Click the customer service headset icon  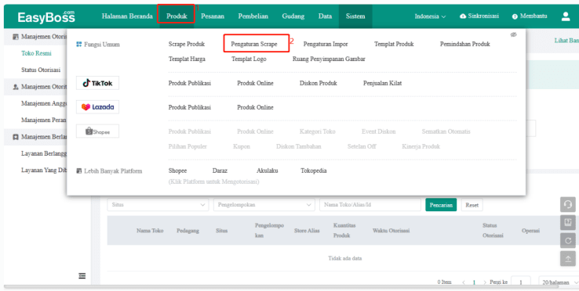(568, 204)
